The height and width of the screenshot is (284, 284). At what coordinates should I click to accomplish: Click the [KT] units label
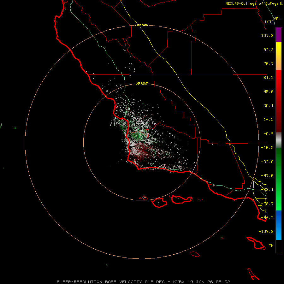269,22
